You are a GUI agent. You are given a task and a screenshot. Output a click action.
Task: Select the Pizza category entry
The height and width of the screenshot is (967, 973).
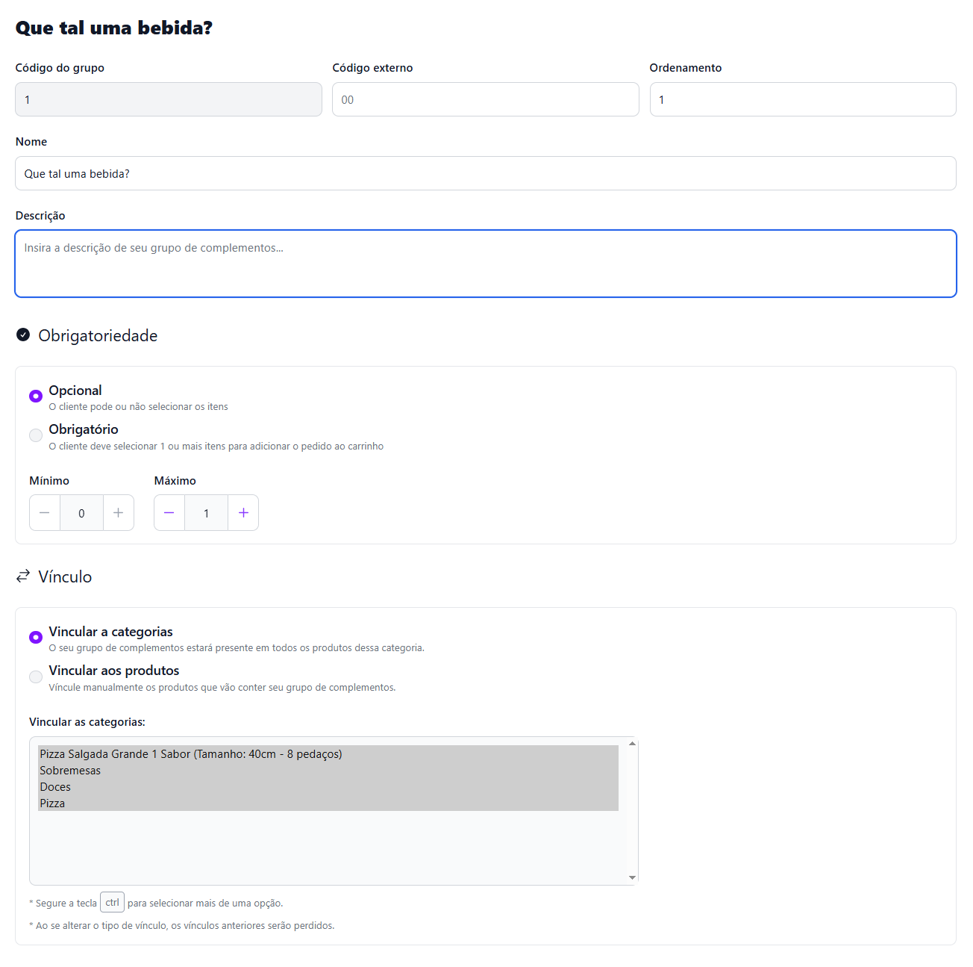click(52, 803)
